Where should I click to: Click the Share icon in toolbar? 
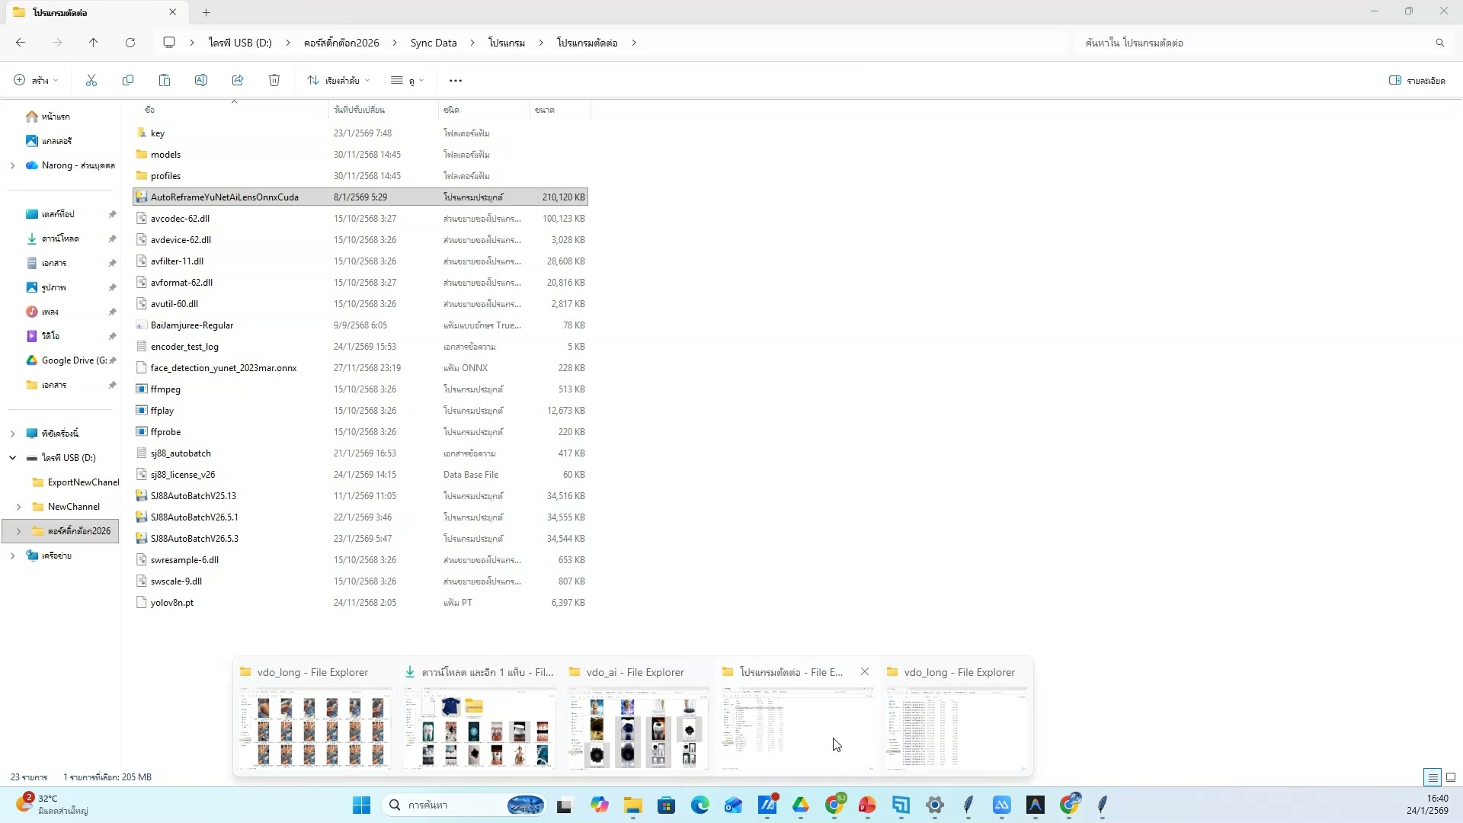pyautogui.click(x=238, y=80)
